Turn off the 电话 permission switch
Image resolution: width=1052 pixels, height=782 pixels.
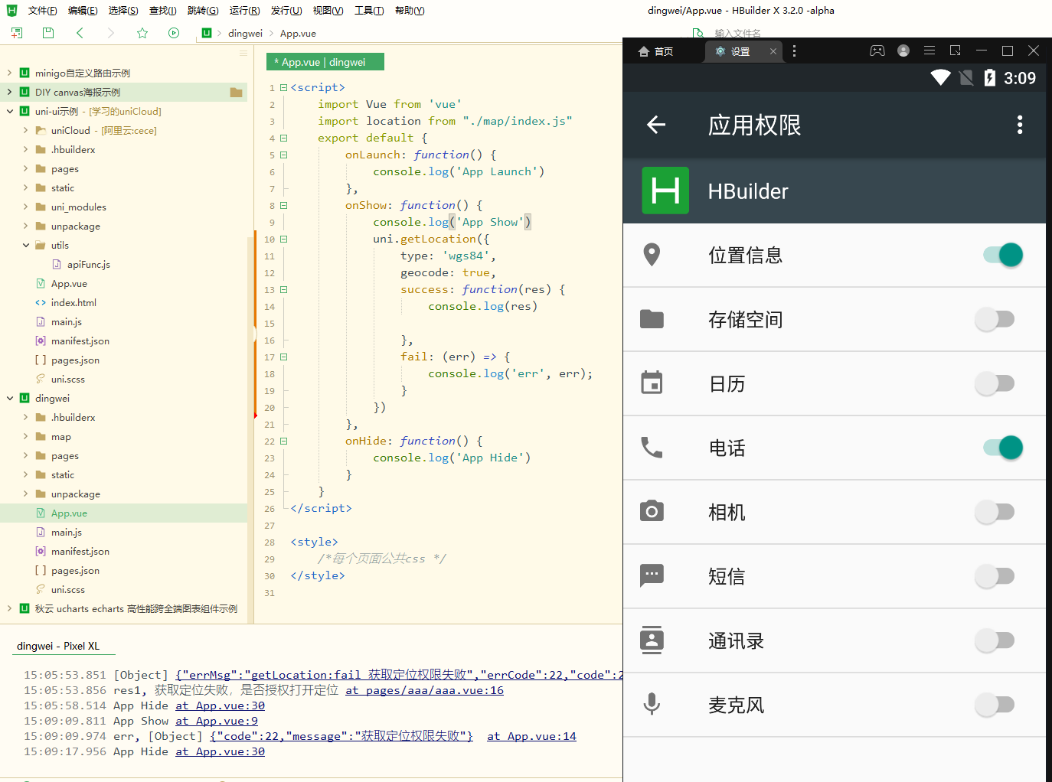(1002, 448)
